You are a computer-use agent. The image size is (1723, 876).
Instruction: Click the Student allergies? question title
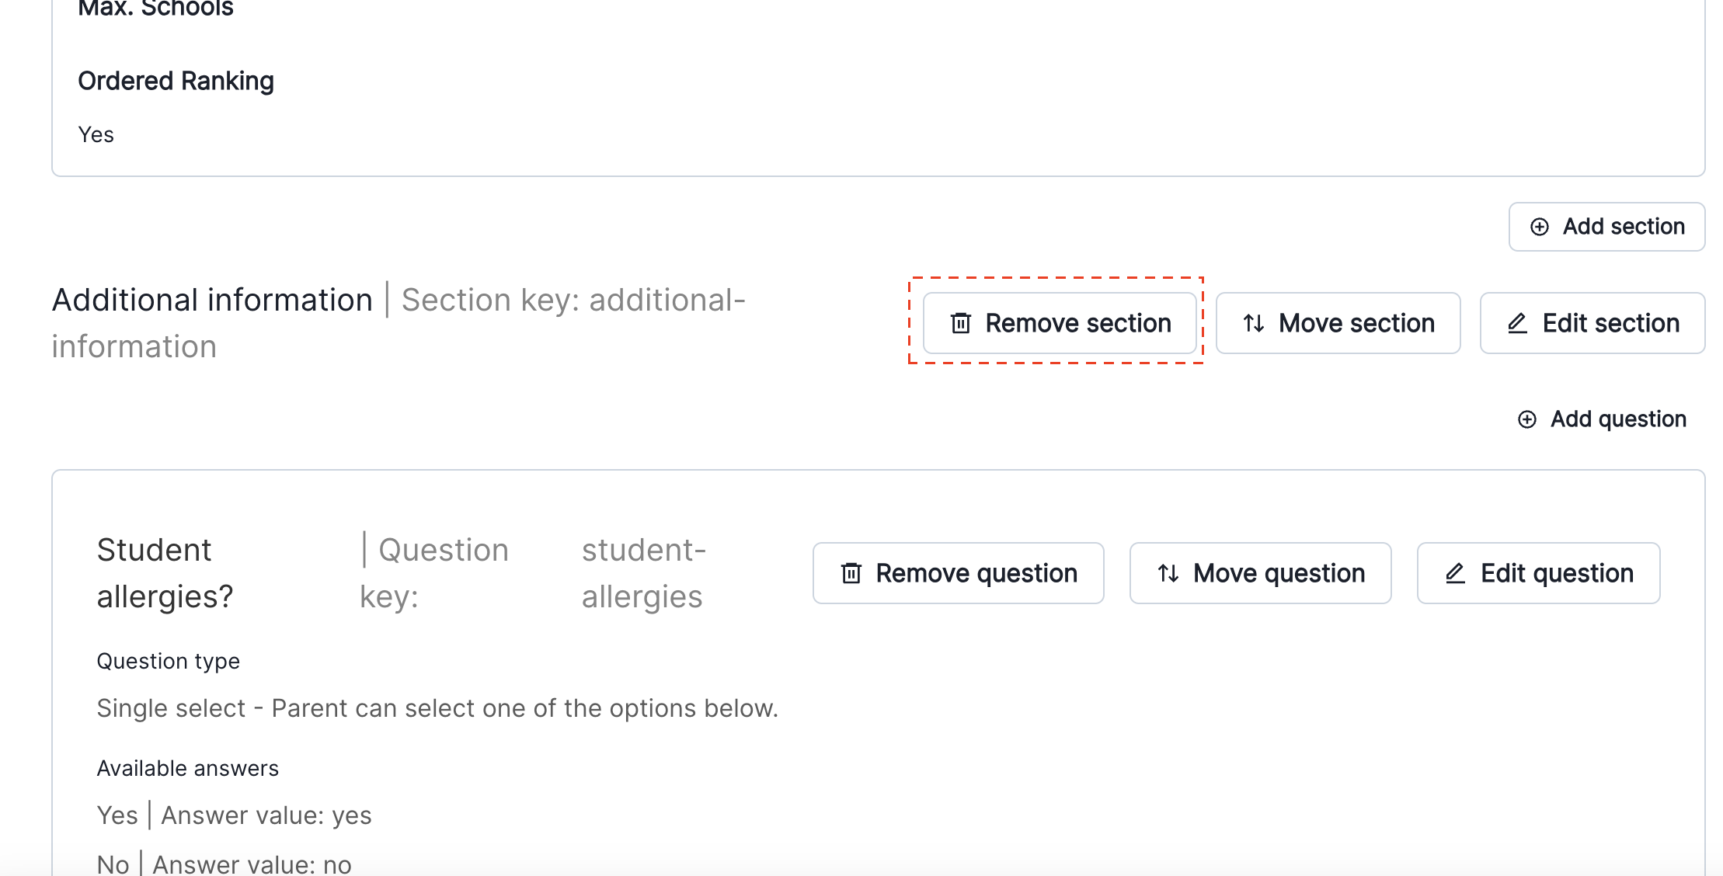click(165, 573)
